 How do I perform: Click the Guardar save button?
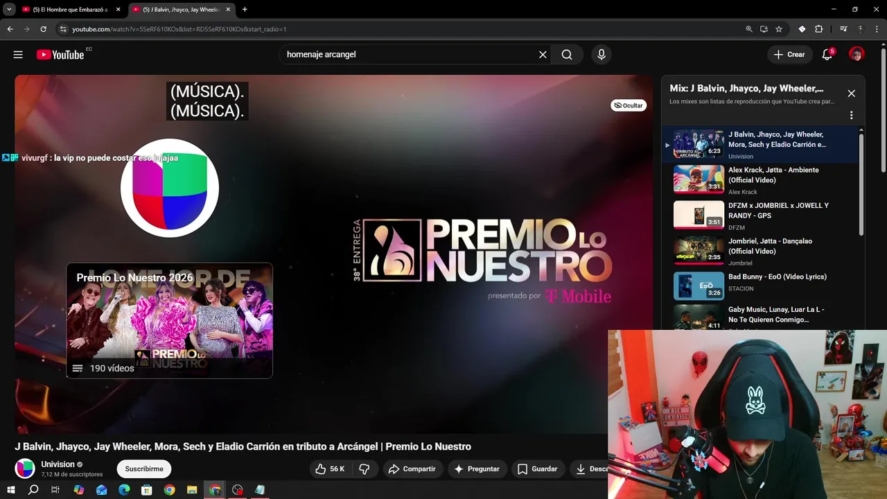point(538,469)
